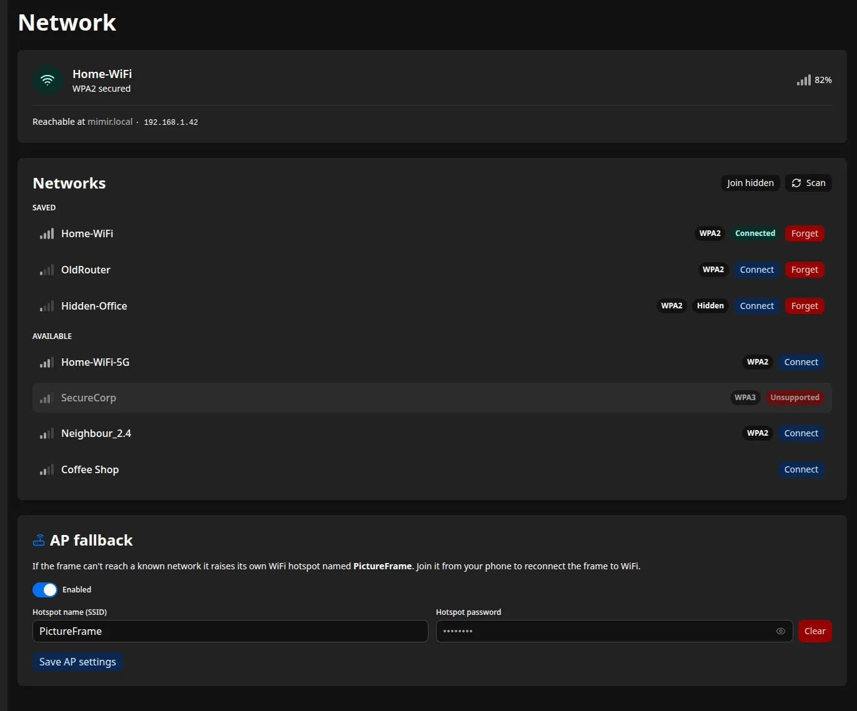The width and height of the screenshot is (857, 711).
Task: Click the WPA3 badge on SecureCorp
Action: [745, 398]
